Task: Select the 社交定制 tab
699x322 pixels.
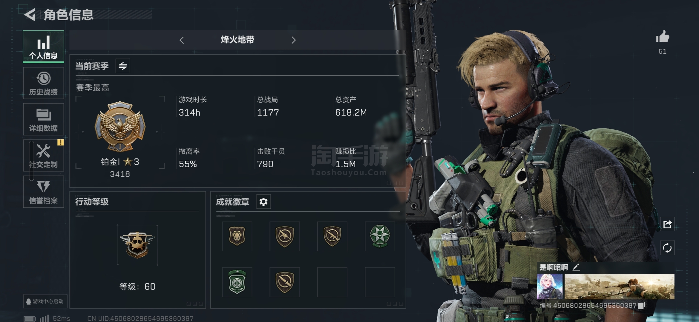Action: click(x=44, y=155)
